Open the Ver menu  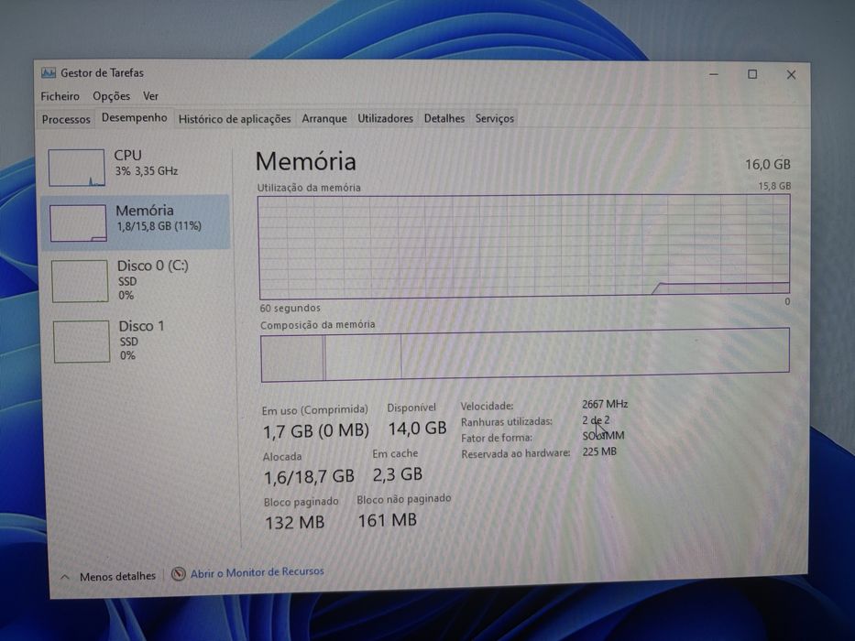click(x=150, y=96)
